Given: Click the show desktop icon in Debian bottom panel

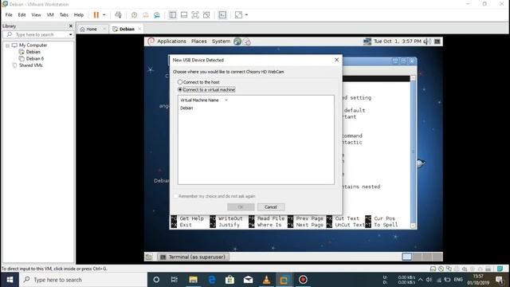Looking at the screenshot, I should coord(149,257).
